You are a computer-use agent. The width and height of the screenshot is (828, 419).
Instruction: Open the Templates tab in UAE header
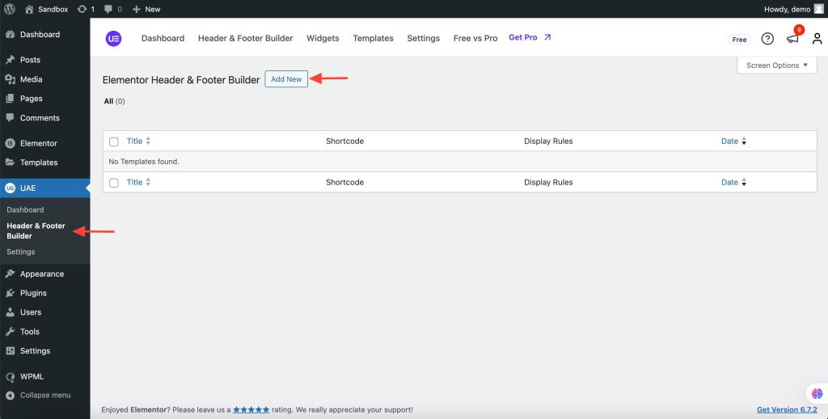point(373,38)
